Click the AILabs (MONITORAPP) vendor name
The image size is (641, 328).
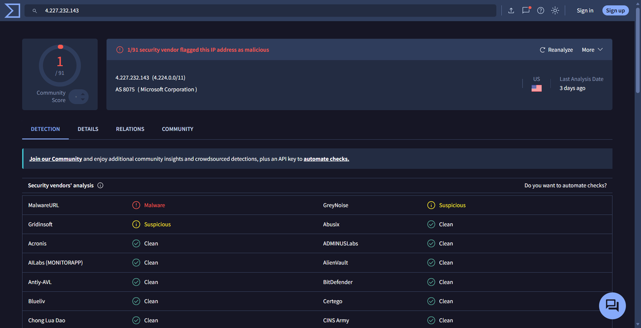[x=56, y=263]
